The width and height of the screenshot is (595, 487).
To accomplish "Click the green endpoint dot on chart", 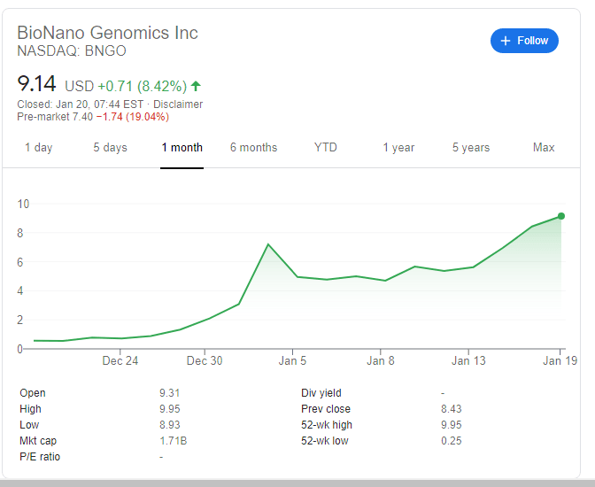I will click(561, 216).
